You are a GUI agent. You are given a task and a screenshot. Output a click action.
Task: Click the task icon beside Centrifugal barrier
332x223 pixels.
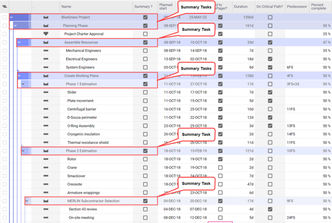(46, 109)
